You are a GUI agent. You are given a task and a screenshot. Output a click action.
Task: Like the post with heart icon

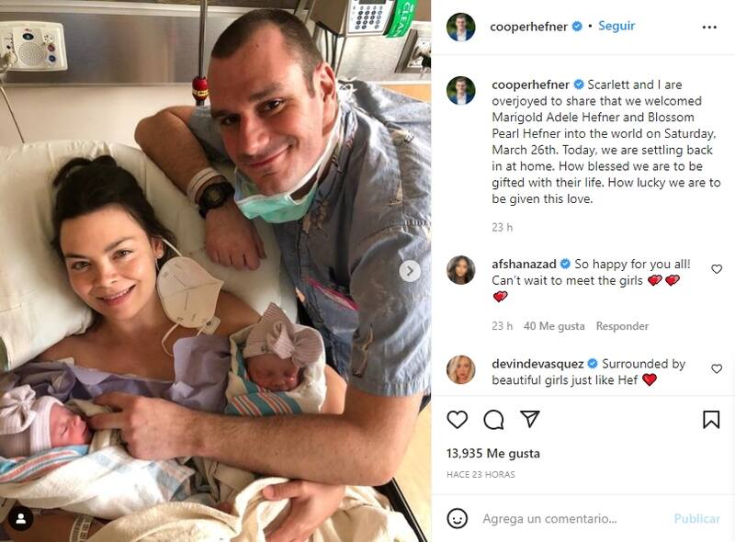tap(457, 419)
